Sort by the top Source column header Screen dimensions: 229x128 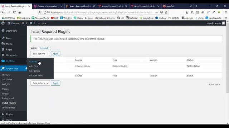pyautogui.click(x=79, y=60)
